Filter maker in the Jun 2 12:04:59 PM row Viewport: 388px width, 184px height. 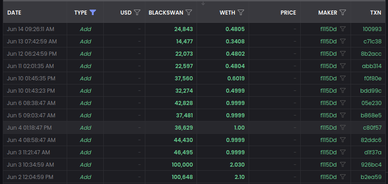tap(342, 177)
